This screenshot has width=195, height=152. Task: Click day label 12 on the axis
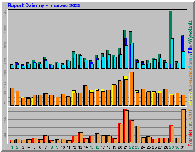tap(75, 147)
